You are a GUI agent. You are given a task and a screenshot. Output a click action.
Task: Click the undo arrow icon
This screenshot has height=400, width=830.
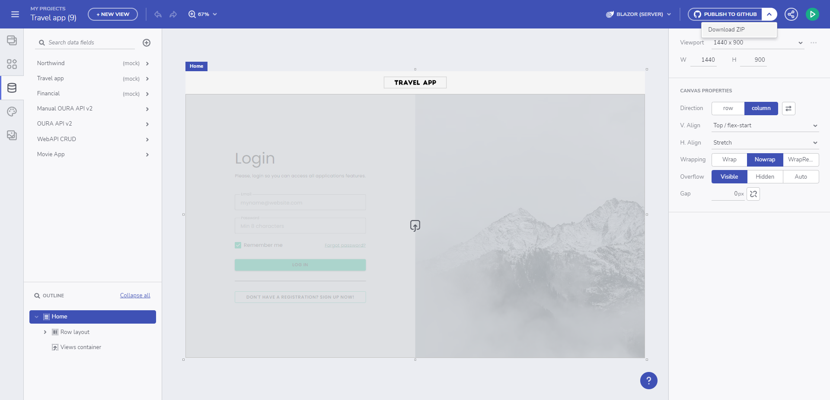[158, 14]
